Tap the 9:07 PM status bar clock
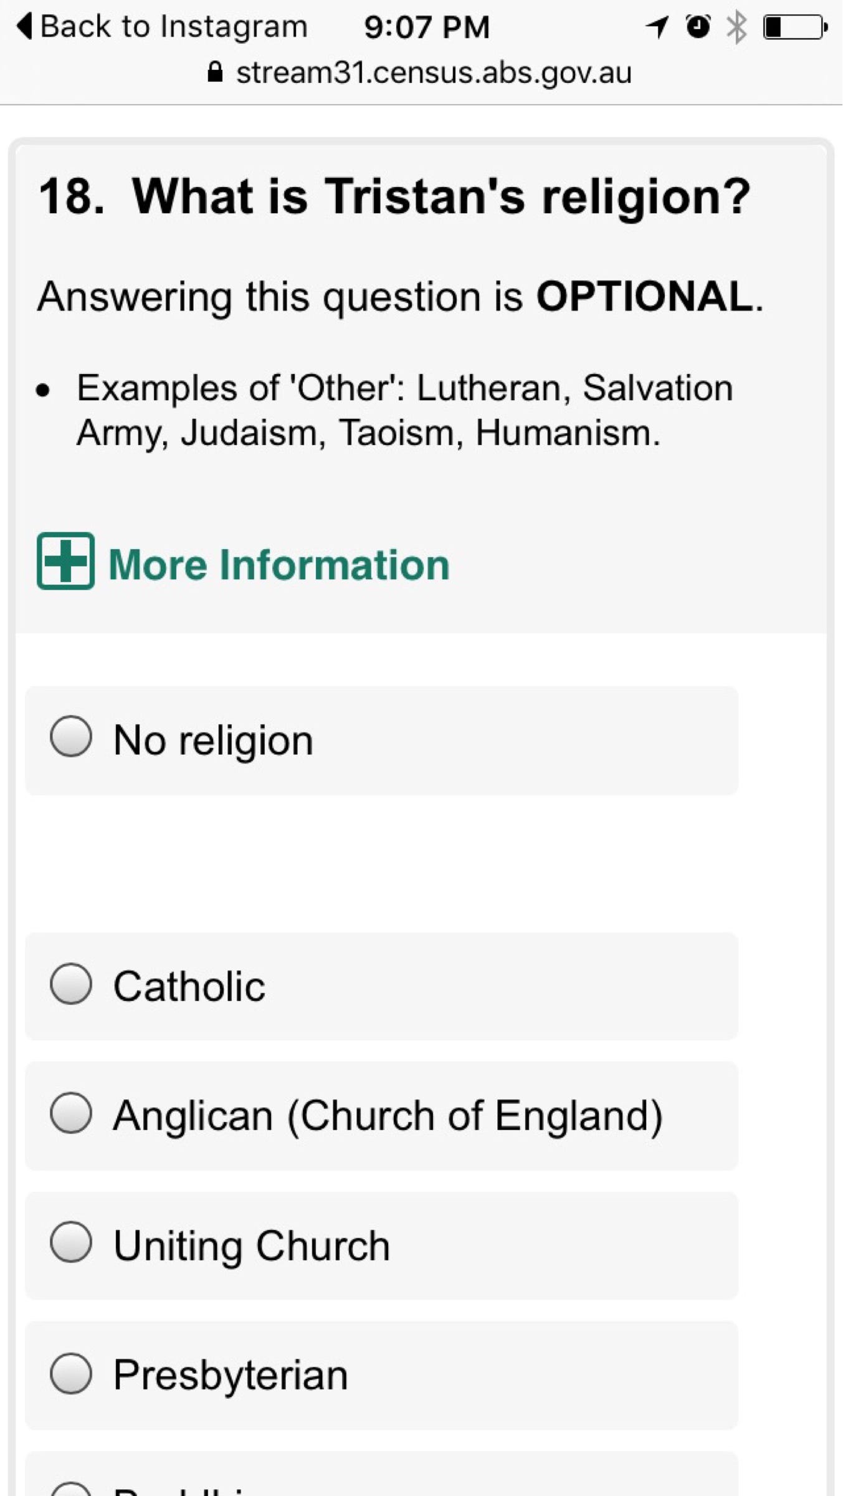 coord(427,27)
